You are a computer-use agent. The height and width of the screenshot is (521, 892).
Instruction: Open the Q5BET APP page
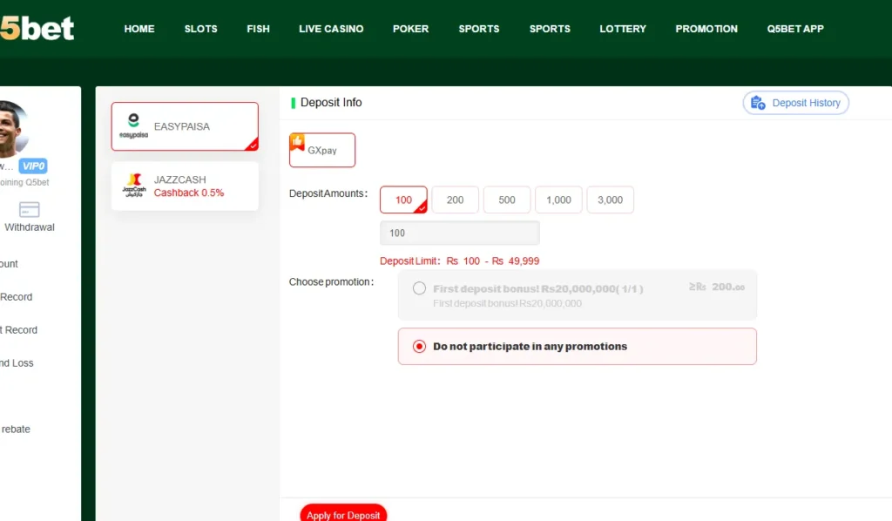[795, 29]
